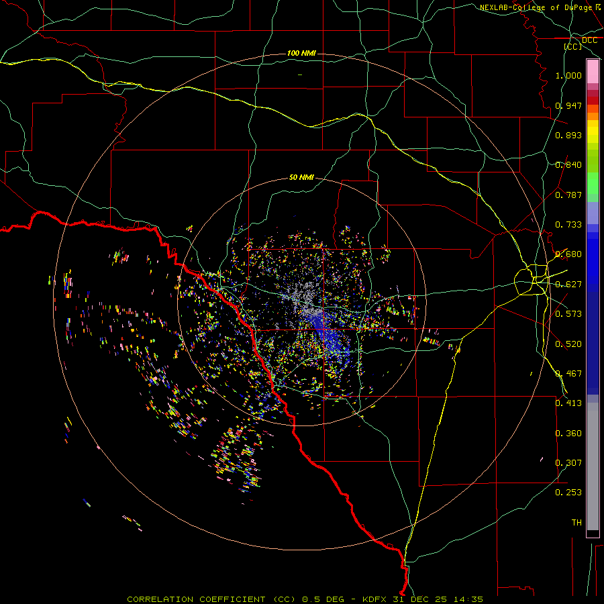
Task: Select the 0.947 scale value
Action: click(x=568, y=105)
